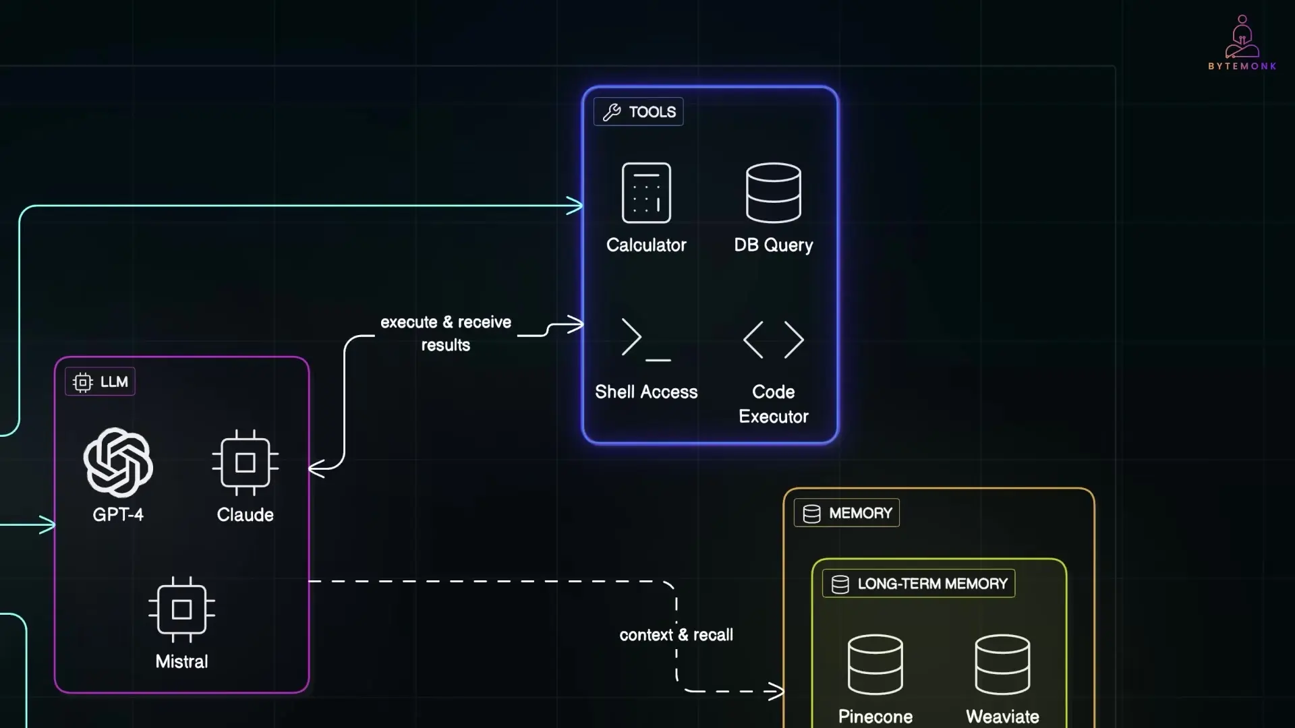
Task: Click the "Claude" text label
Action: point(246,515)
